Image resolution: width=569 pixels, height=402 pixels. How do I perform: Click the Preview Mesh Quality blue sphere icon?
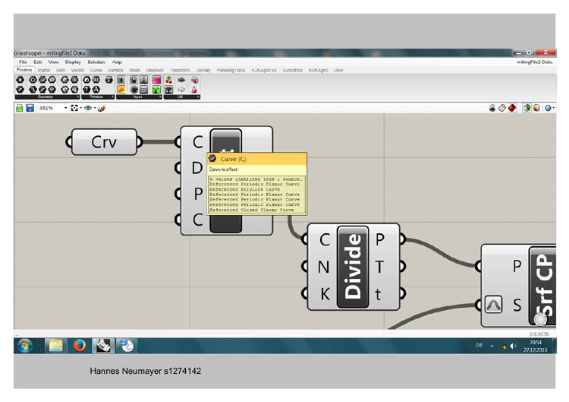click(548, 108)
